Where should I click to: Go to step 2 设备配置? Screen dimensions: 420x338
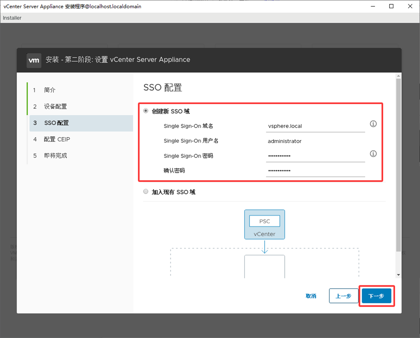pos(55,107)
